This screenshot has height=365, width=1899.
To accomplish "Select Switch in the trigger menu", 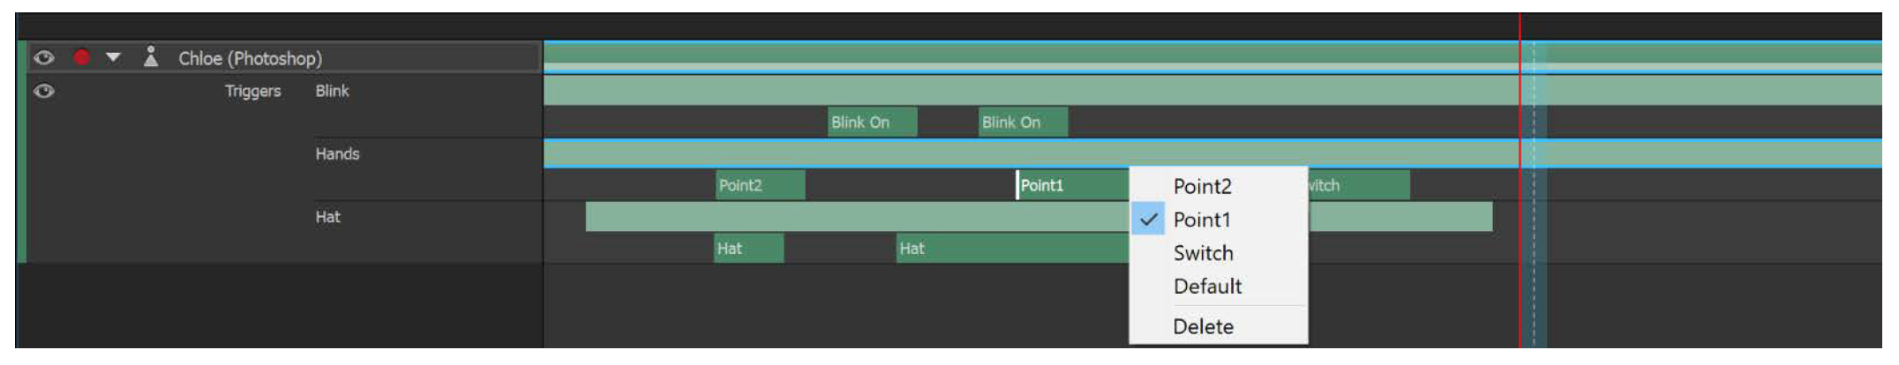I will [x=1203, y=253].
